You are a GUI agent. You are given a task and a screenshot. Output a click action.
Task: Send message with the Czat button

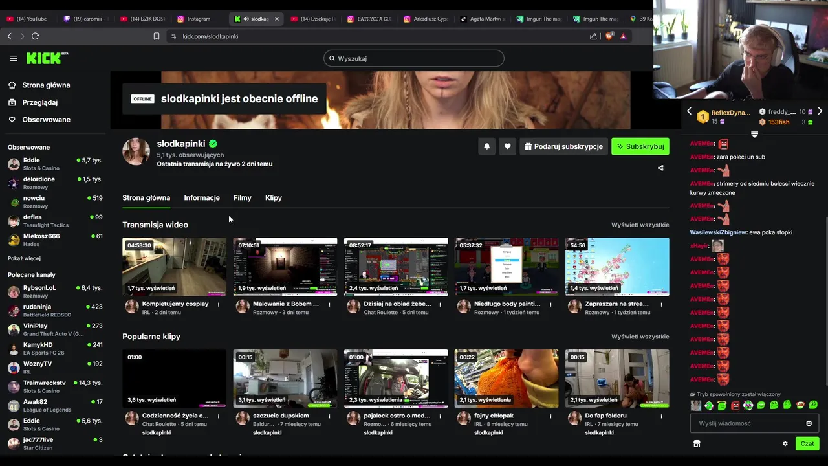(x=807, y=444)
